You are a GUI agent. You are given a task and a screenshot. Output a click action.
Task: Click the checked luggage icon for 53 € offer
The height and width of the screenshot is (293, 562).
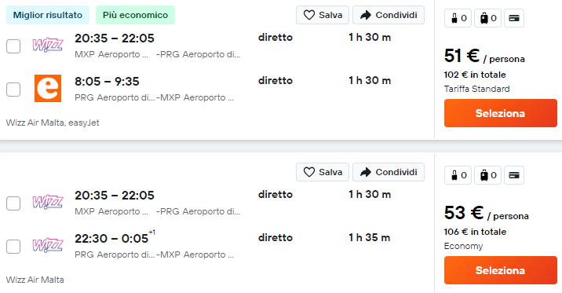pos(484,175)
